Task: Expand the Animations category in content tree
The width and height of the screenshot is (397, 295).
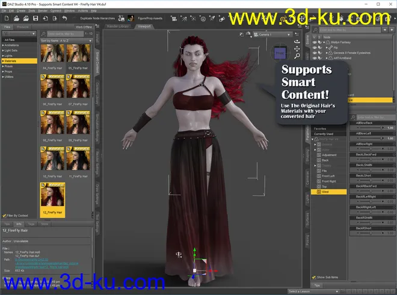Action: click(x=3, y=44)
